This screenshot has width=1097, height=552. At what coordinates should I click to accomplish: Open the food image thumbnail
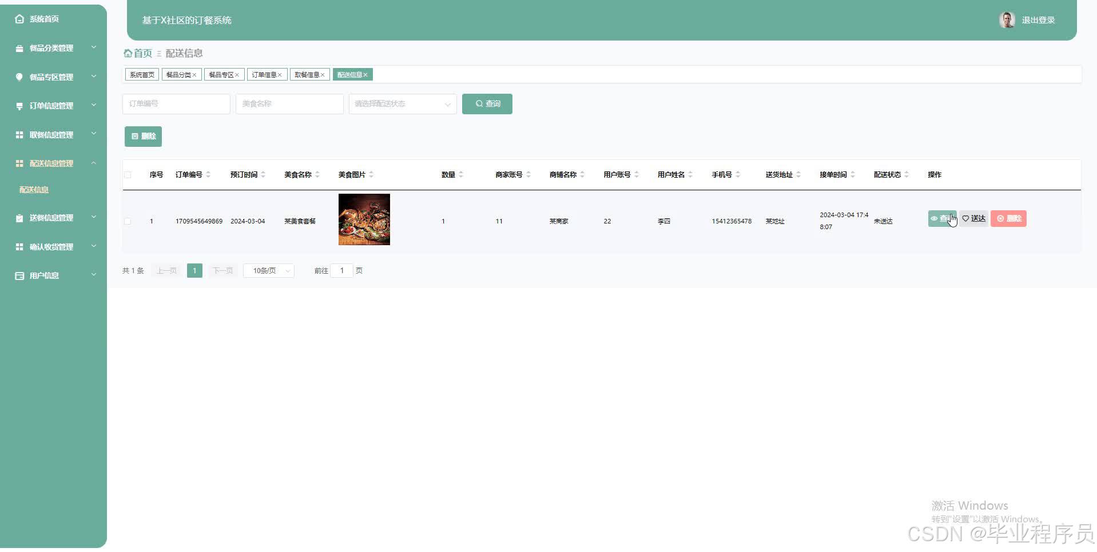[x=364, y=219]
